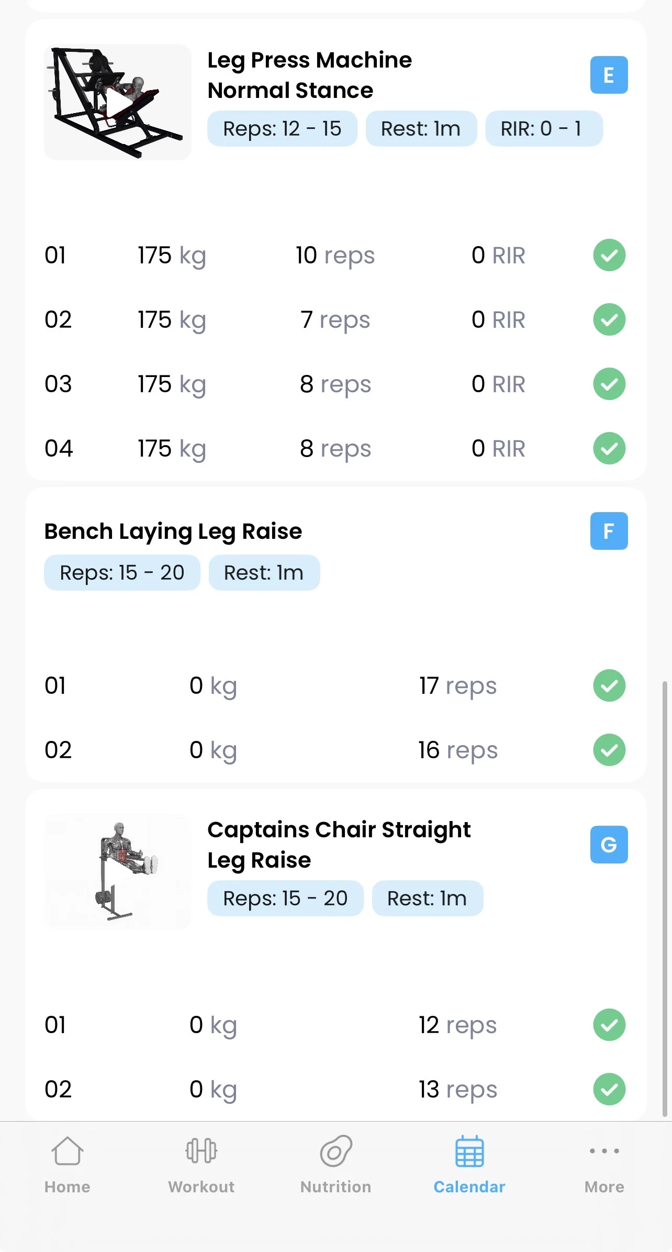Tap the blue E exercise badge
The image size is (672, 1252).
[609, 75]
